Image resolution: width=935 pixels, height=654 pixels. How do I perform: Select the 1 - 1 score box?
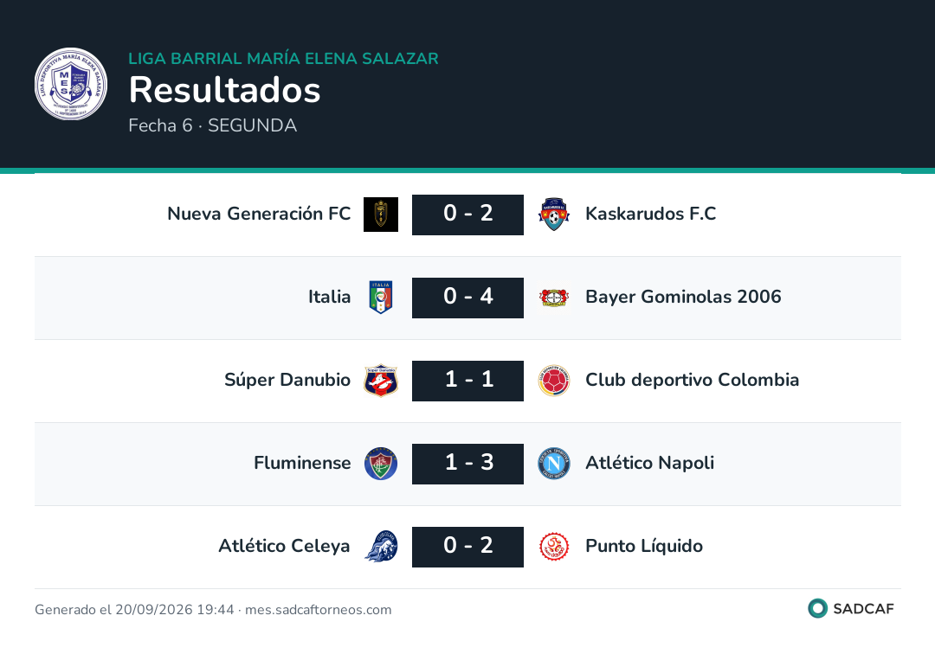467,381
